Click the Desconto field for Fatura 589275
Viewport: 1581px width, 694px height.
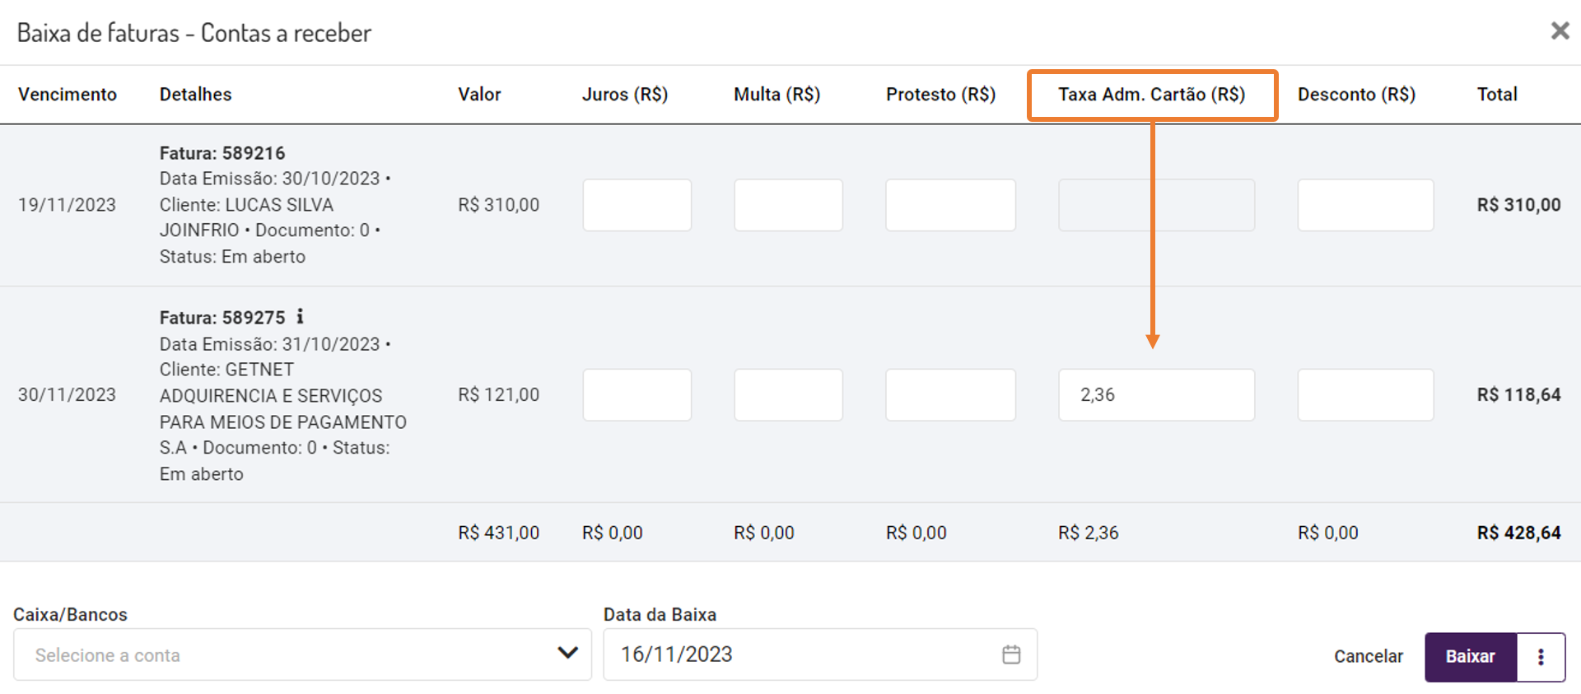click(1365, 394)
